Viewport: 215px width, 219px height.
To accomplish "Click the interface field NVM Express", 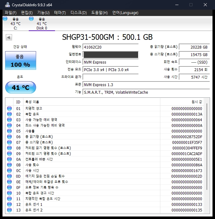I will pos(111,62).
